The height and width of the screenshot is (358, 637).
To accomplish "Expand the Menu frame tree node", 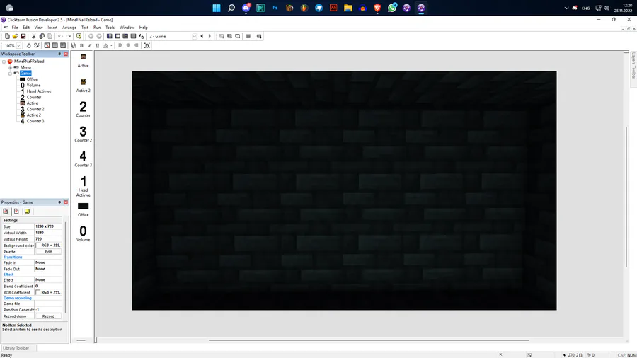I will 10,67.
